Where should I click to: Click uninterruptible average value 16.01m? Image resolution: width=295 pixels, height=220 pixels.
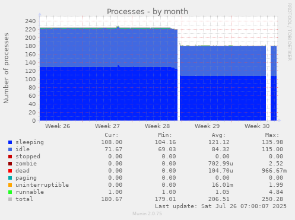(x=223, y=185)
